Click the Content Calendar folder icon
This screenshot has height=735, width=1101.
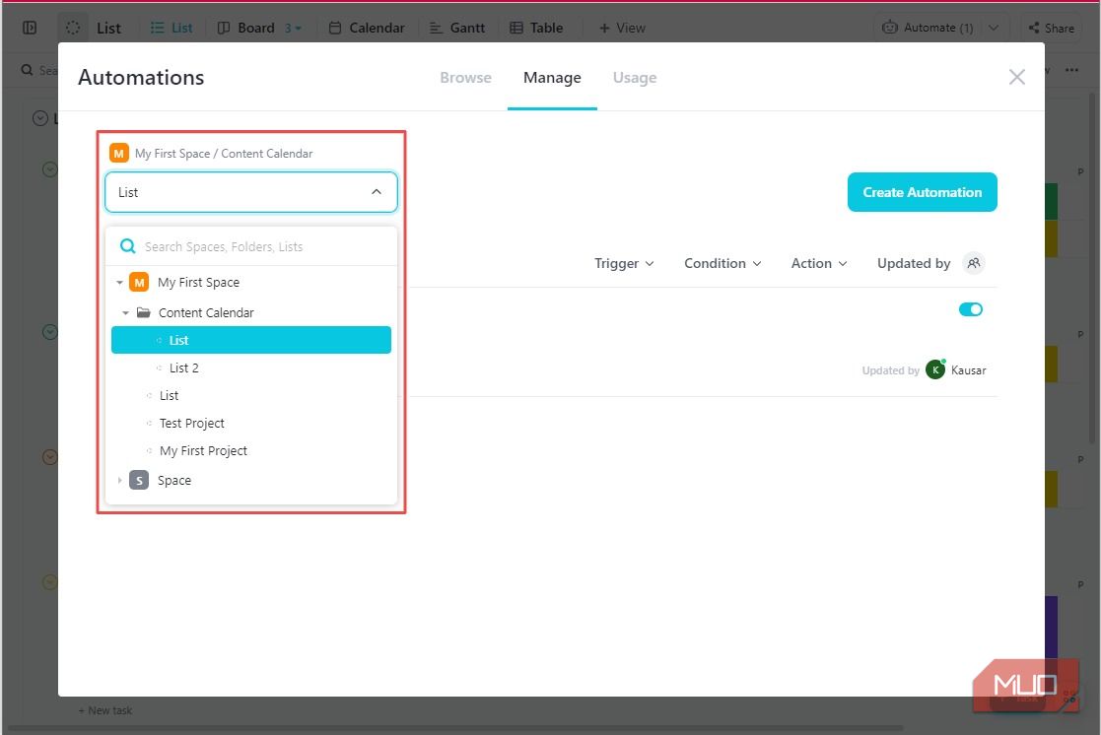coord(144,312)
